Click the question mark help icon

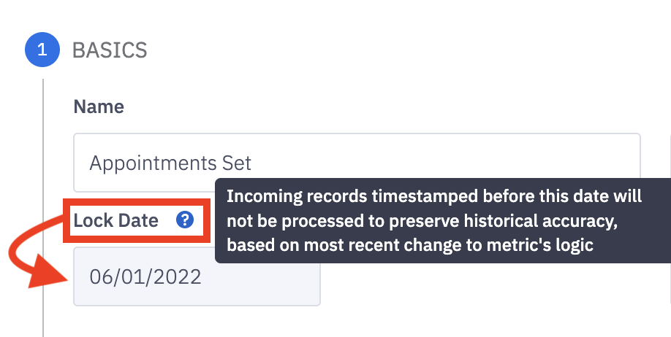click(185, 220)
